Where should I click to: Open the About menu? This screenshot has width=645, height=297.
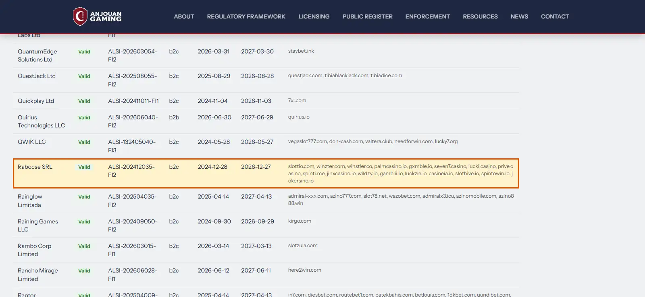coord(184,16)
